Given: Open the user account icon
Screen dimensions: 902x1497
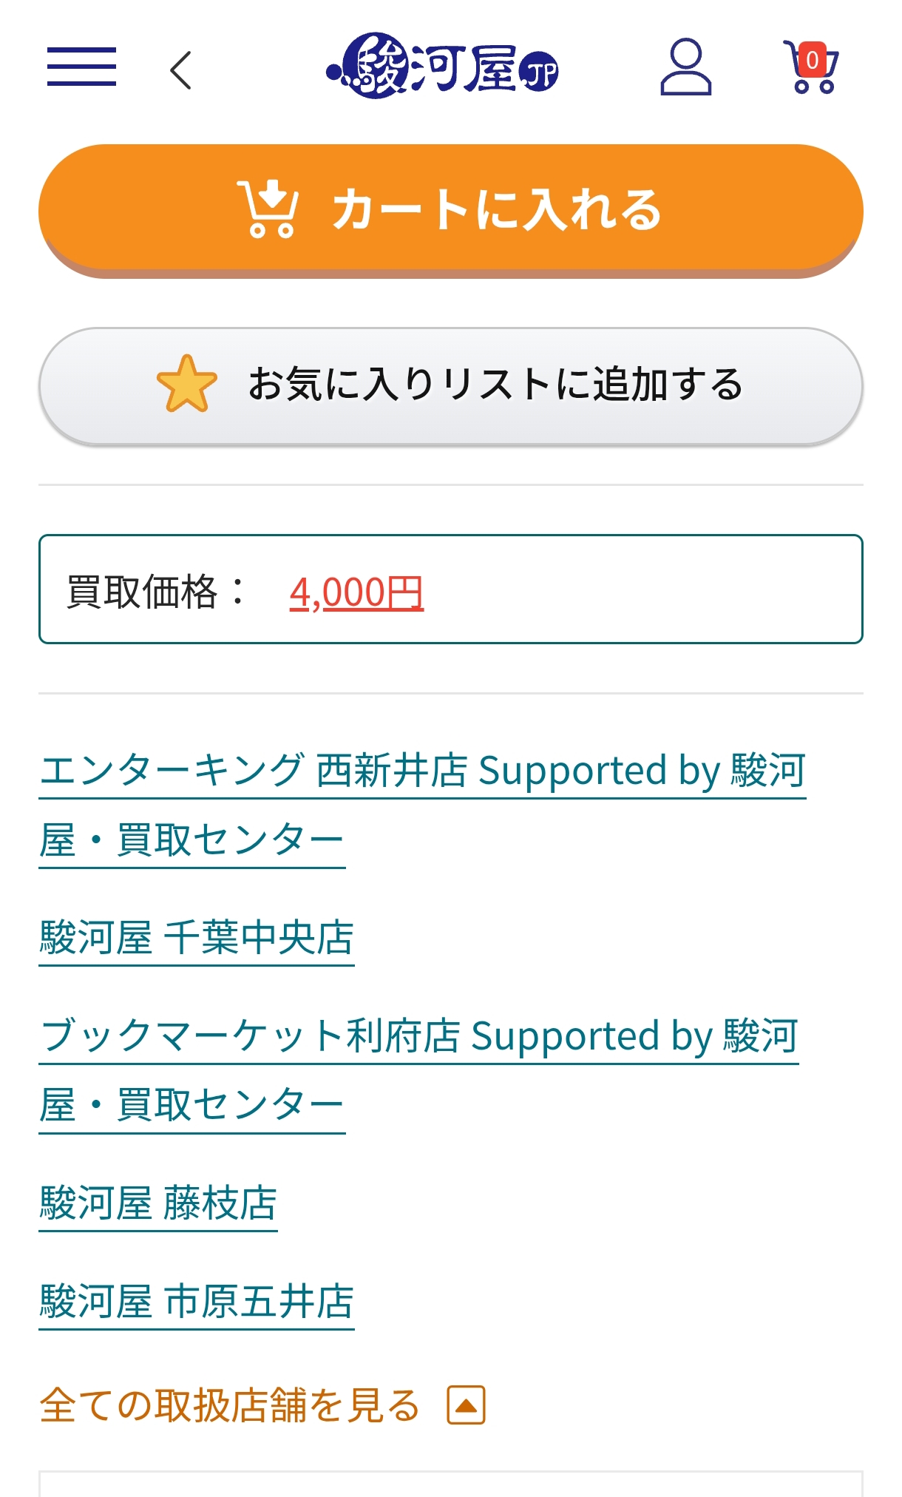Looking at the screenshot, I should click(x=685, y=67).
